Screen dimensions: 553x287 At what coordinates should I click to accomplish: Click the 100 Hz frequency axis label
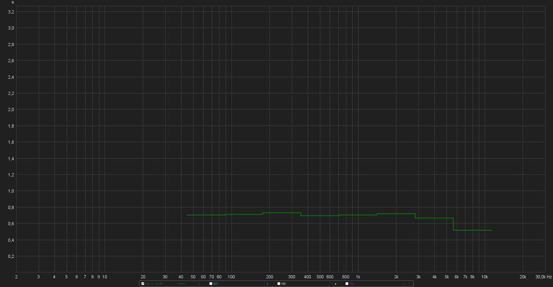click(x=231, y=277)
